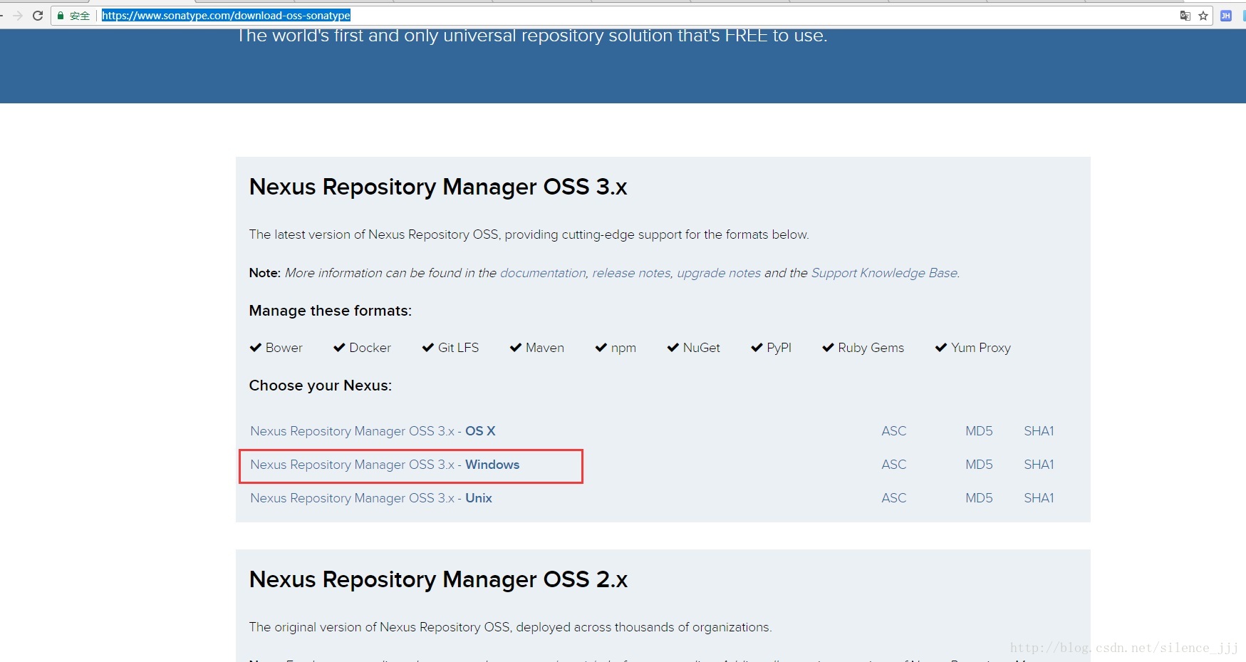Viewport: 1246px width, 662px height.
Task: Download Nexus OSS 3.x for OS X
Action: click(x=373, y=431)
